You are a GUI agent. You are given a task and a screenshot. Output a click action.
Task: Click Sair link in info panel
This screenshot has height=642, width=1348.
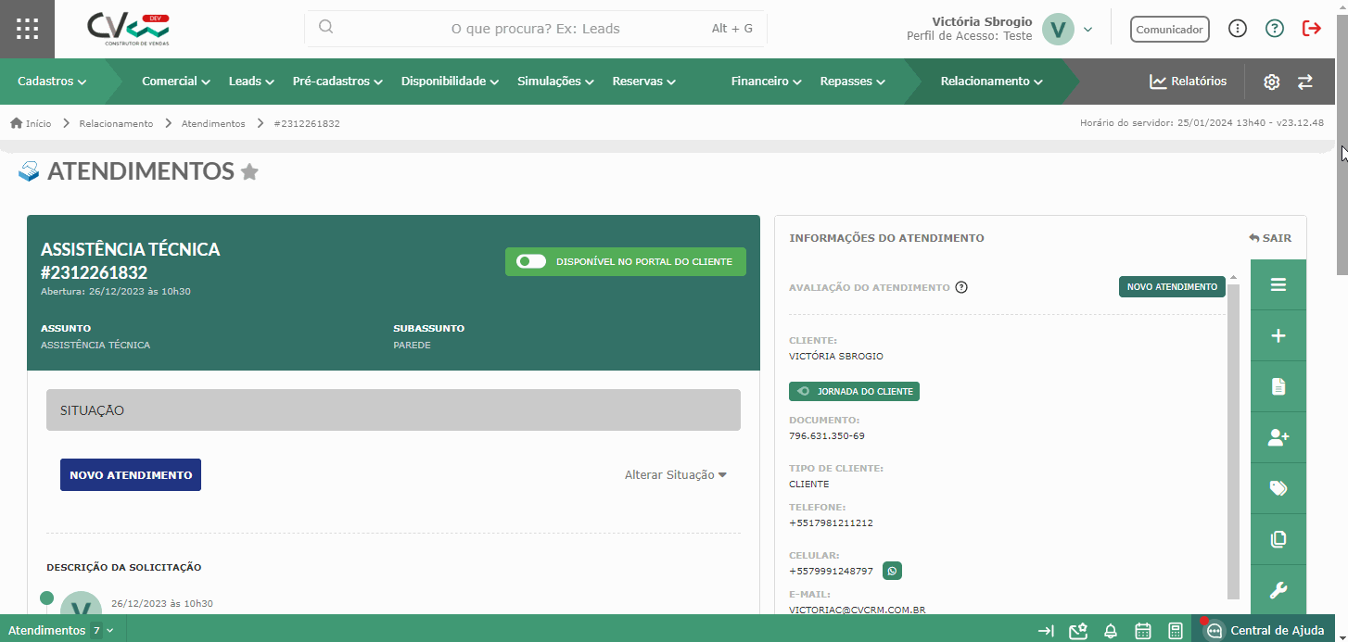tap(1270, 238)
